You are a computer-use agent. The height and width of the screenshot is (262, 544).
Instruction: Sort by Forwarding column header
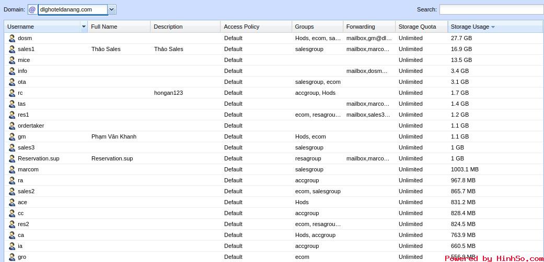(369, 27)
